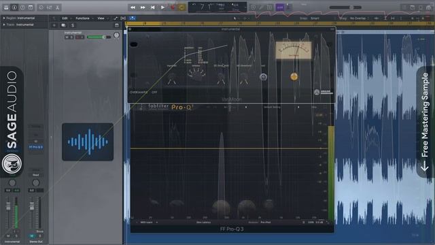
Task: Open the Library button in control bar
Action: (6, 7)
